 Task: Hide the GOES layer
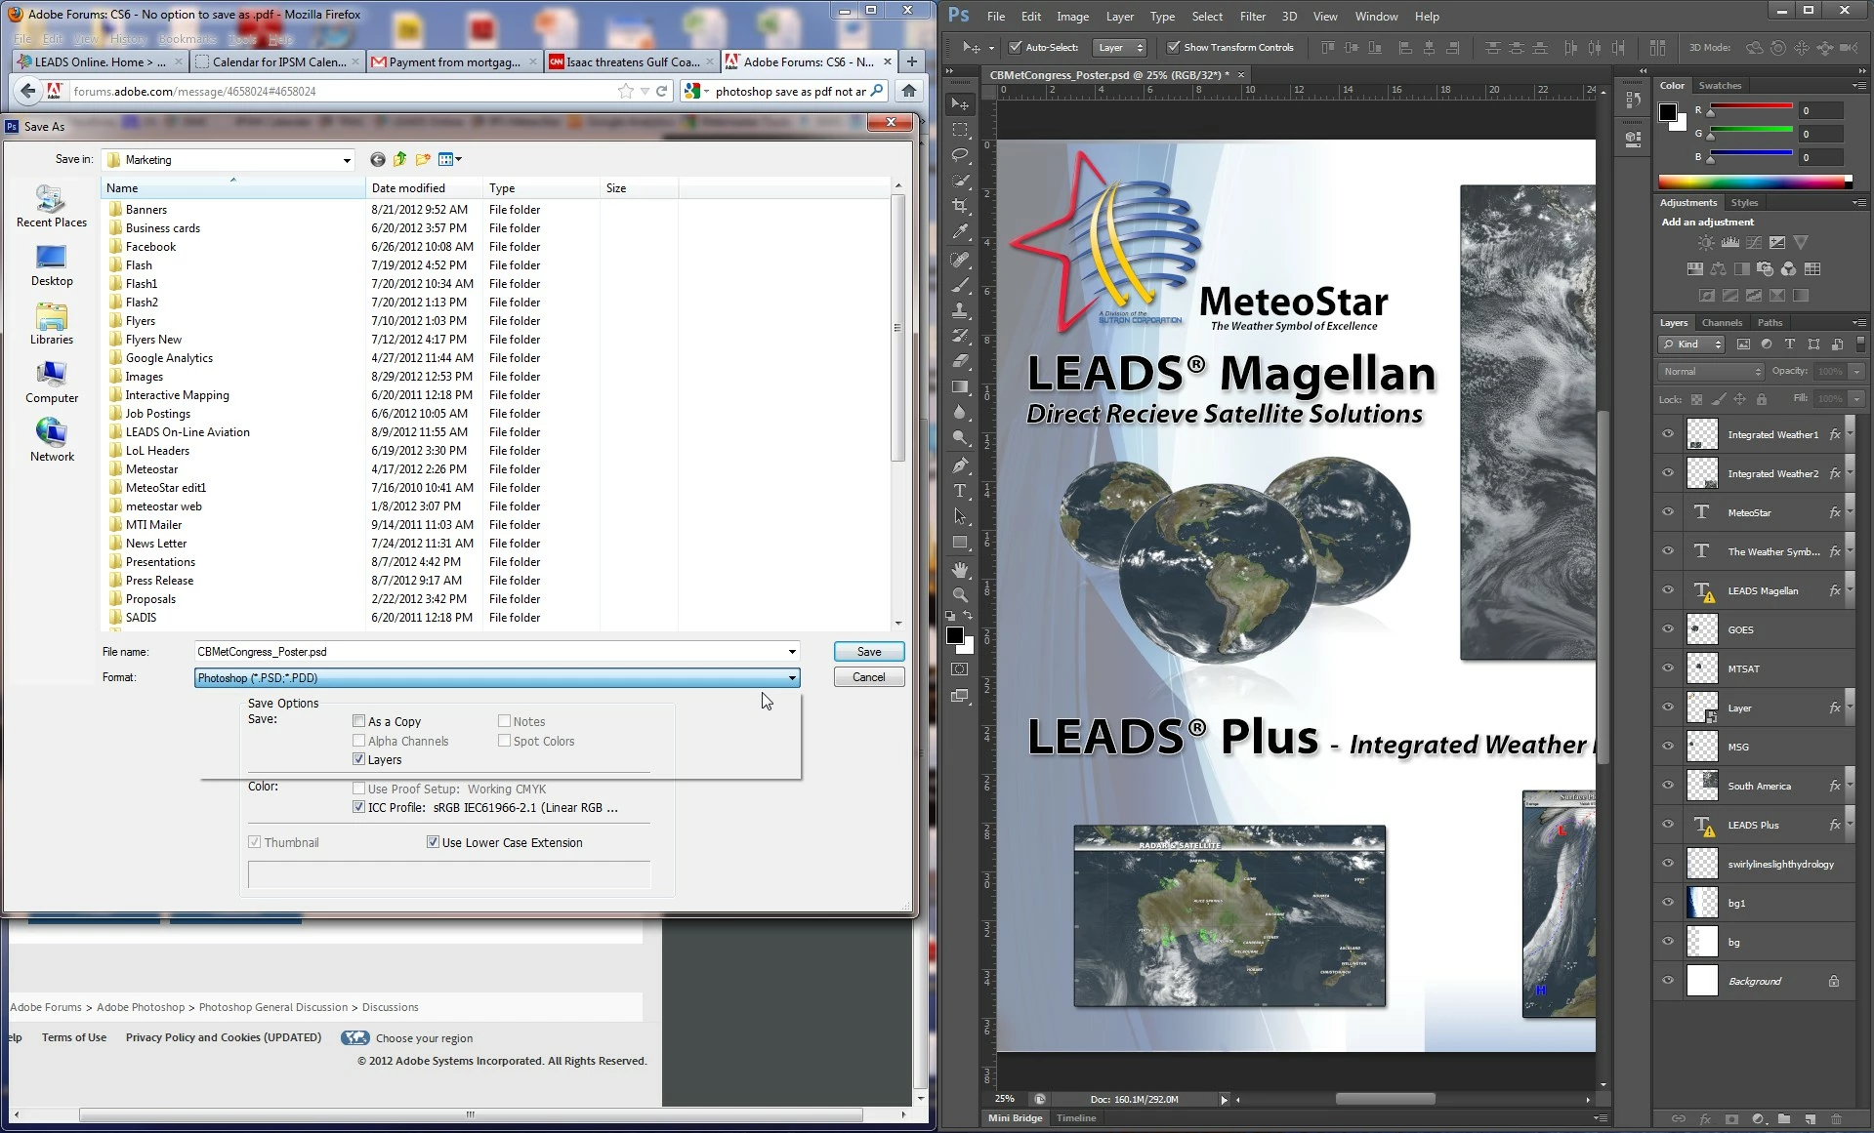(x=1668, y=629)
